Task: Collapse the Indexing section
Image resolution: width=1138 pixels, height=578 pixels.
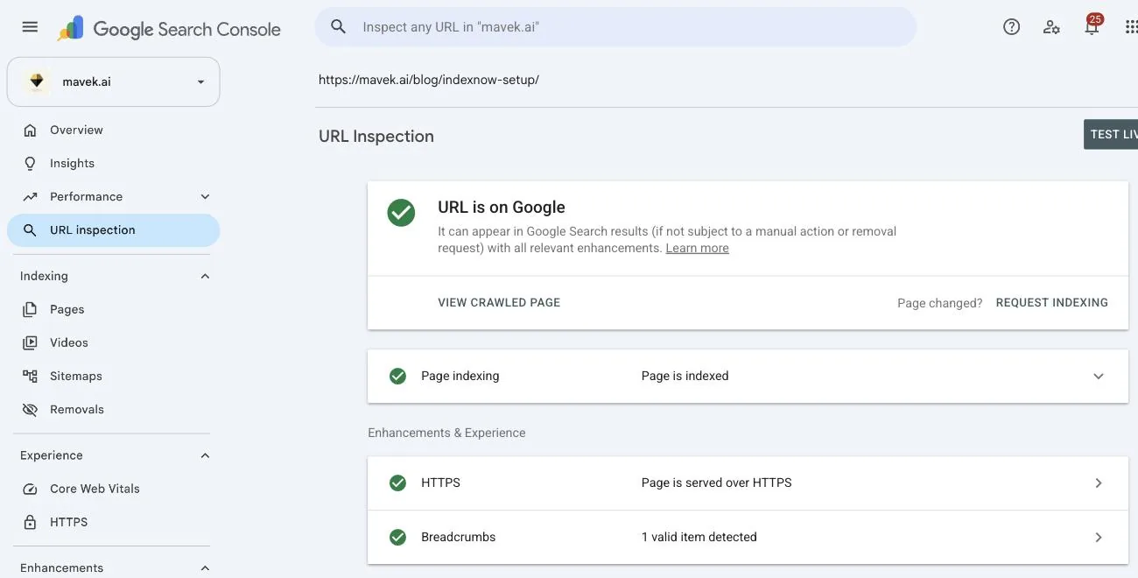Action: [x=205, y=276]
